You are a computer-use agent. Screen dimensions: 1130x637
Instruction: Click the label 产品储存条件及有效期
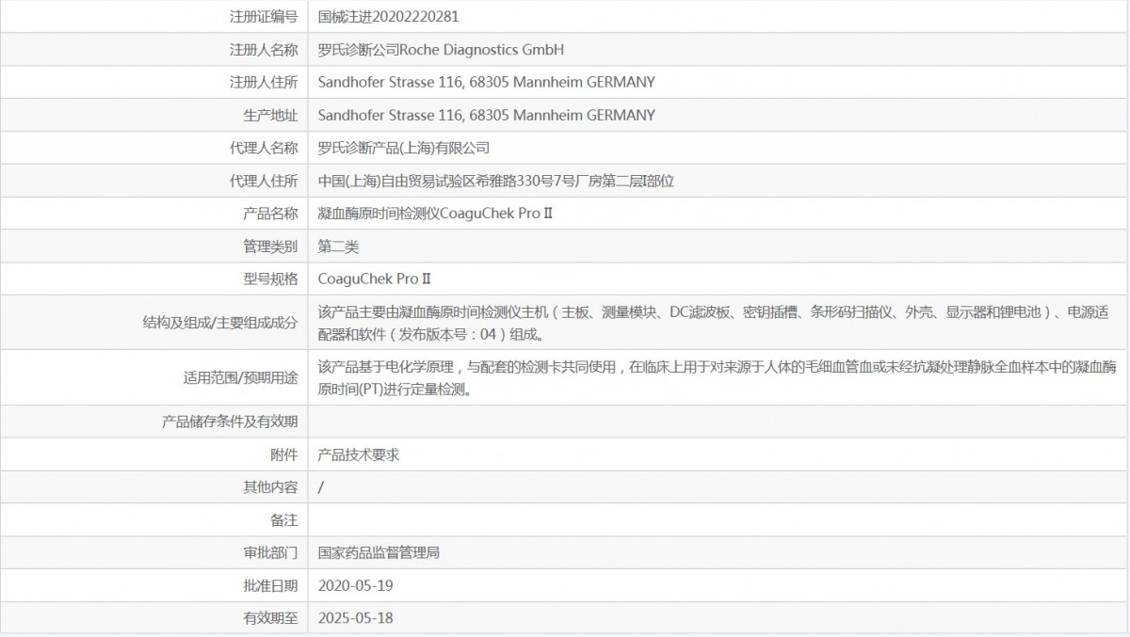pos(230,422)
